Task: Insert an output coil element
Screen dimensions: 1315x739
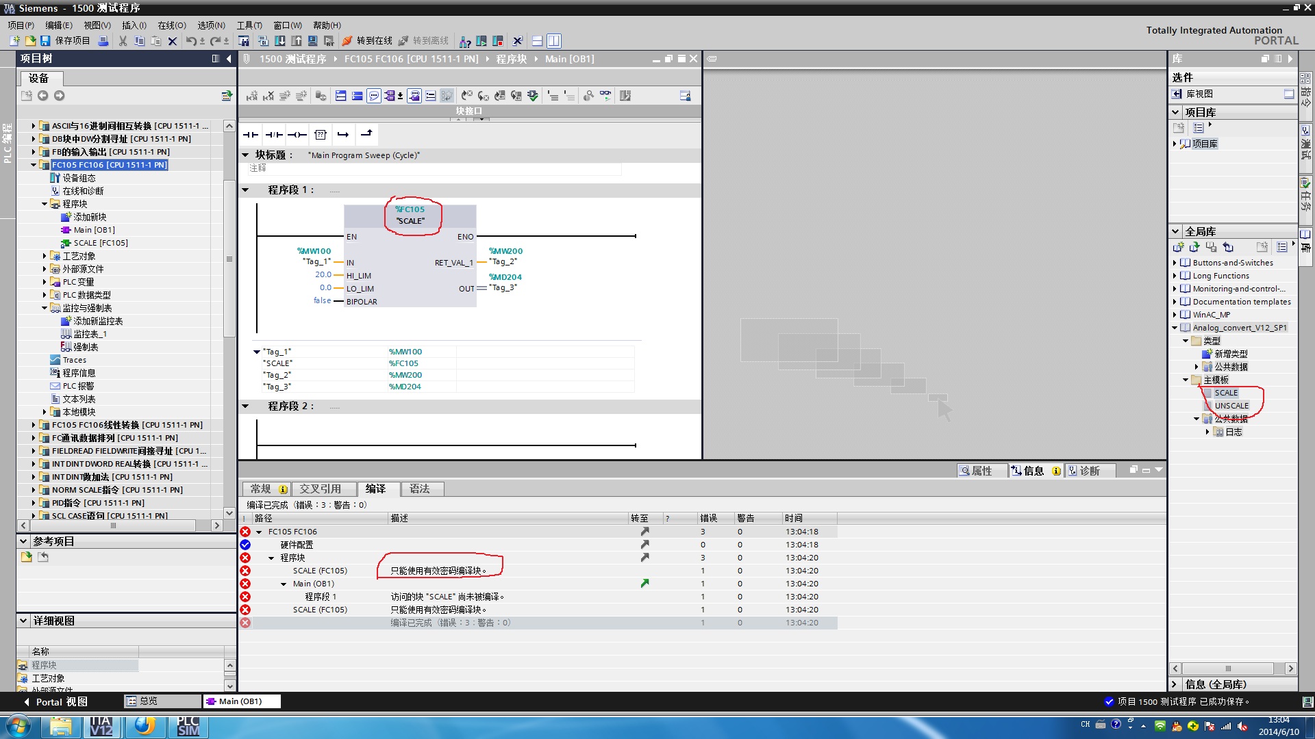Action: click(x=297, y=135)
